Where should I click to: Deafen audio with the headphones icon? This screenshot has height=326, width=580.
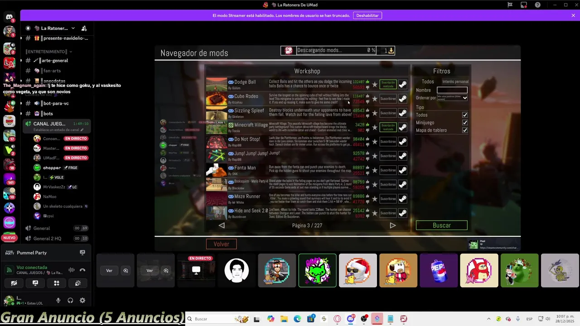coord(70,300)
